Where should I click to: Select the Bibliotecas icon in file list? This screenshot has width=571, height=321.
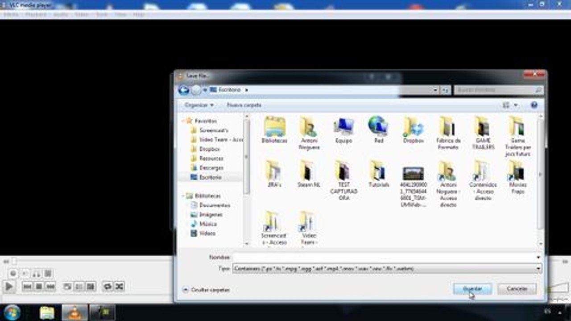tap(274, 130)
